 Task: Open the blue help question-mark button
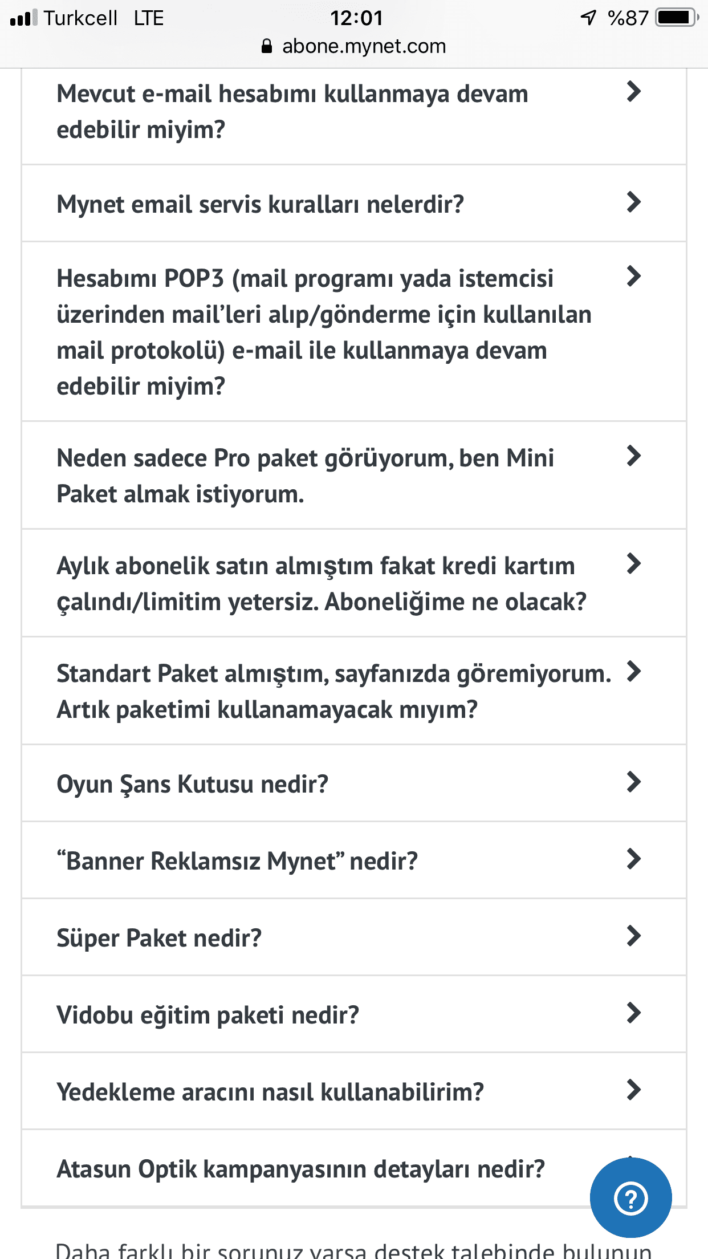coord(631,1198)
